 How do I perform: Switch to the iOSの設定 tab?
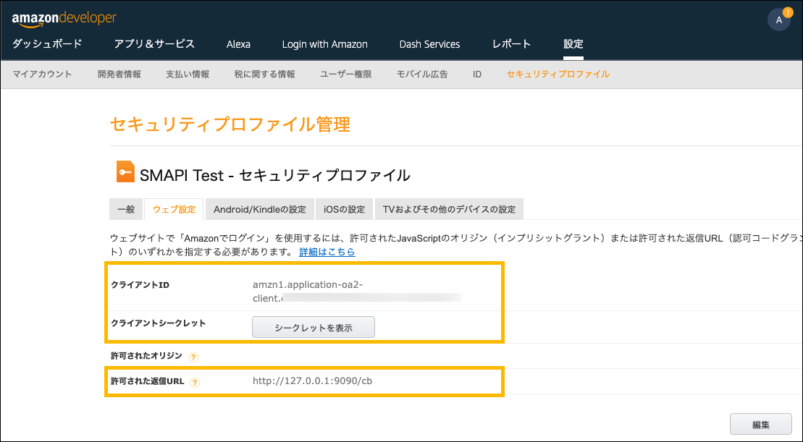tap(345, 210)
